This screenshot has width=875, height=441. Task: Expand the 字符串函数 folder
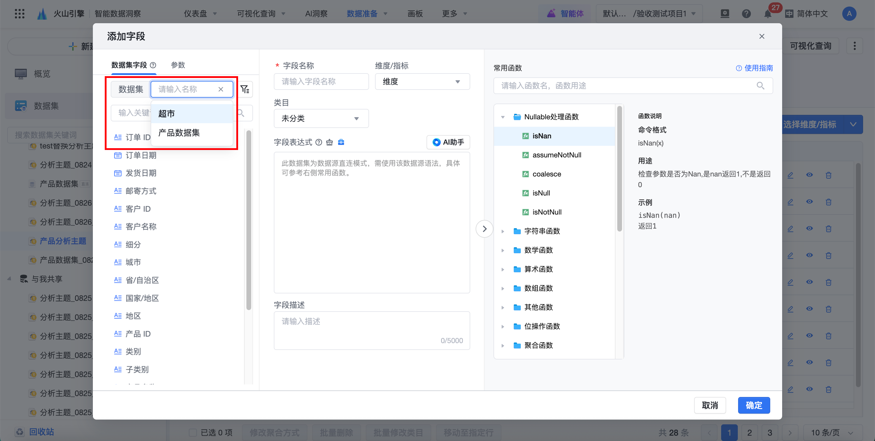503,231
